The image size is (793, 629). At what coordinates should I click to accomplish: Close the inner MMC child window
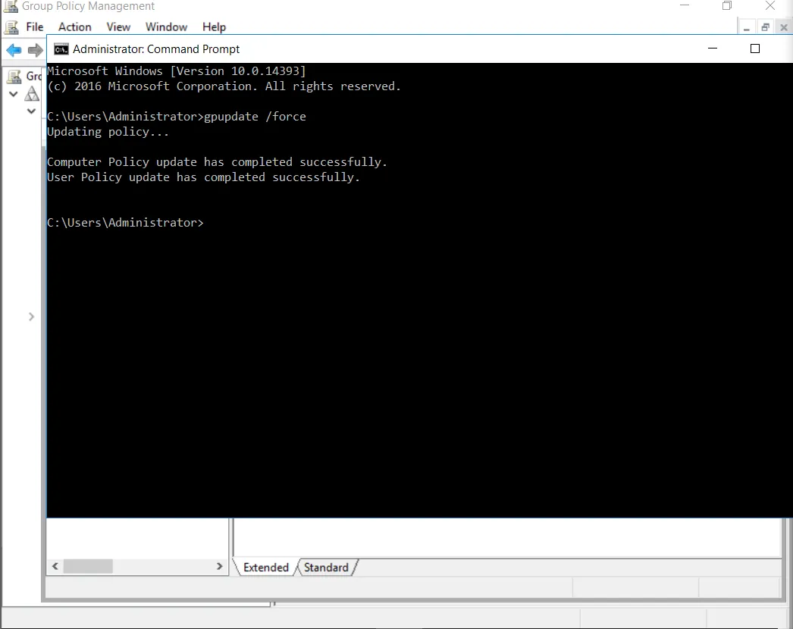[x=783, y=28]
